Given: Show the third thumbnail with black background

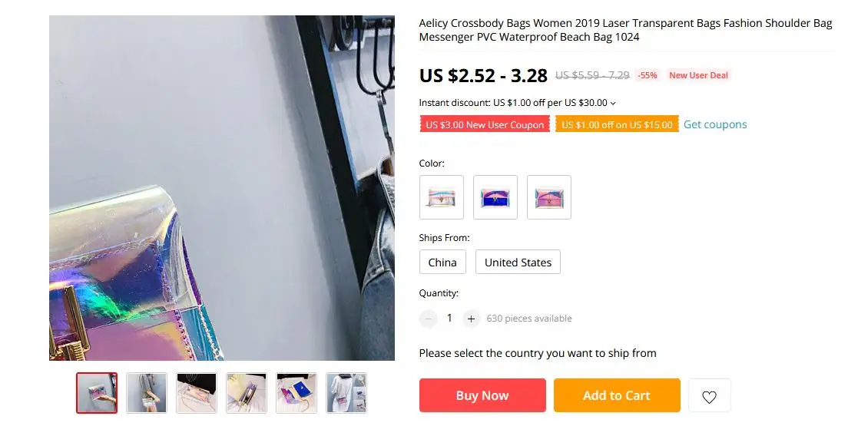Looking at the screenshot, I should click(197, 393).
